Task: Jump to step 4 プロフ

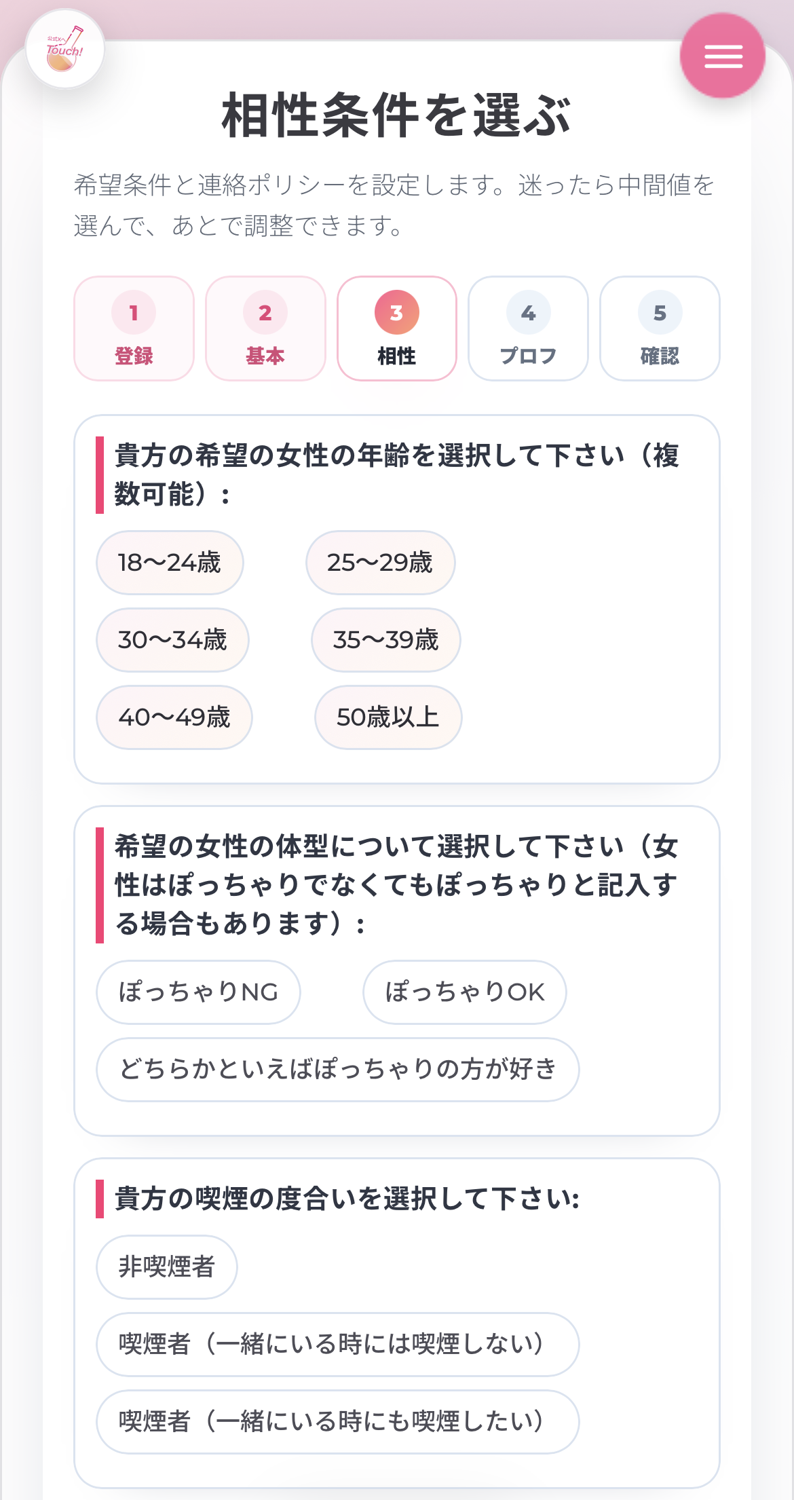Action: point(528,329)
